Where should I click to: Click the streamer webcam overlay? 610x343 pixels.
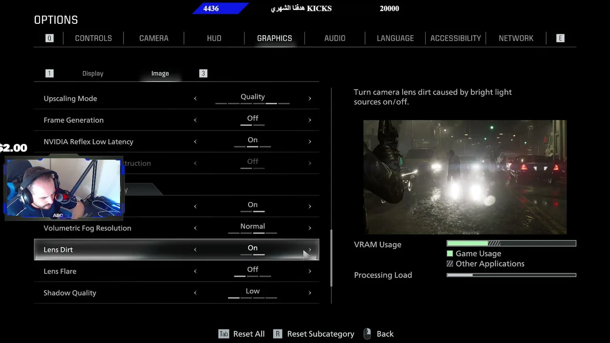click(x=63, y=189)
